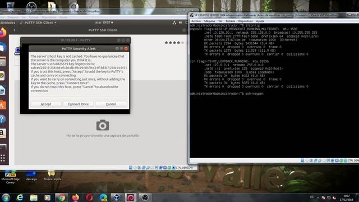The image size is (359, 202).
Task: Open the Windows Start menu
Action: [6, 198]
